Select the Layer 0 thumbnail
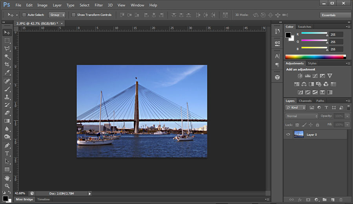 (299, 134)
